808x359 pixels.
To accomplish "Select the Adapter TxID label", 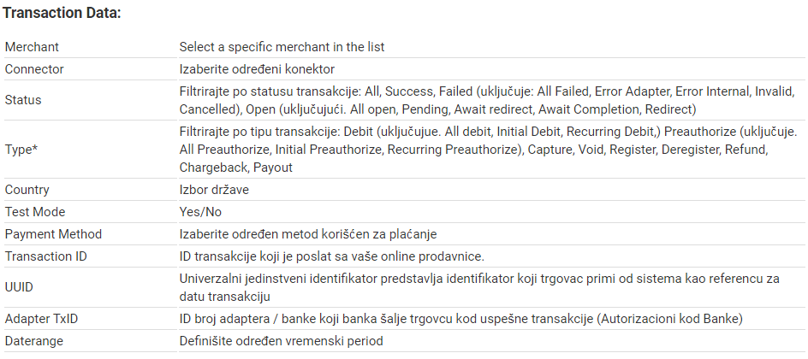I will 42,319.
